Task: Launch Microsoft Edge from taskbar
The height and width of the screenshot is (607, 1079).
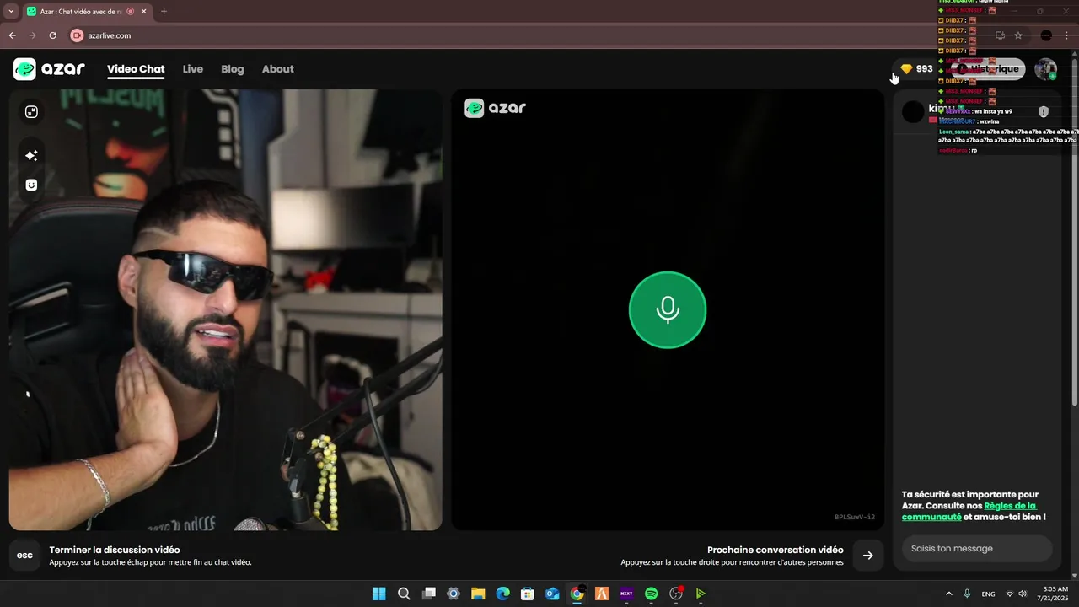Action: pos(502,594)
